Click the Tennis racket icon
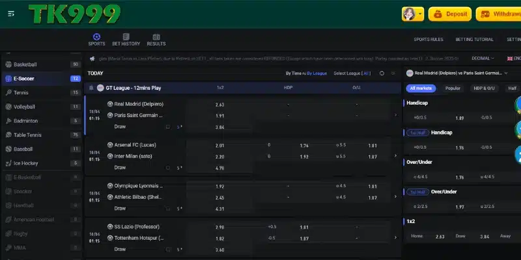Screen dimensions: 521x260 coord(8,92)
